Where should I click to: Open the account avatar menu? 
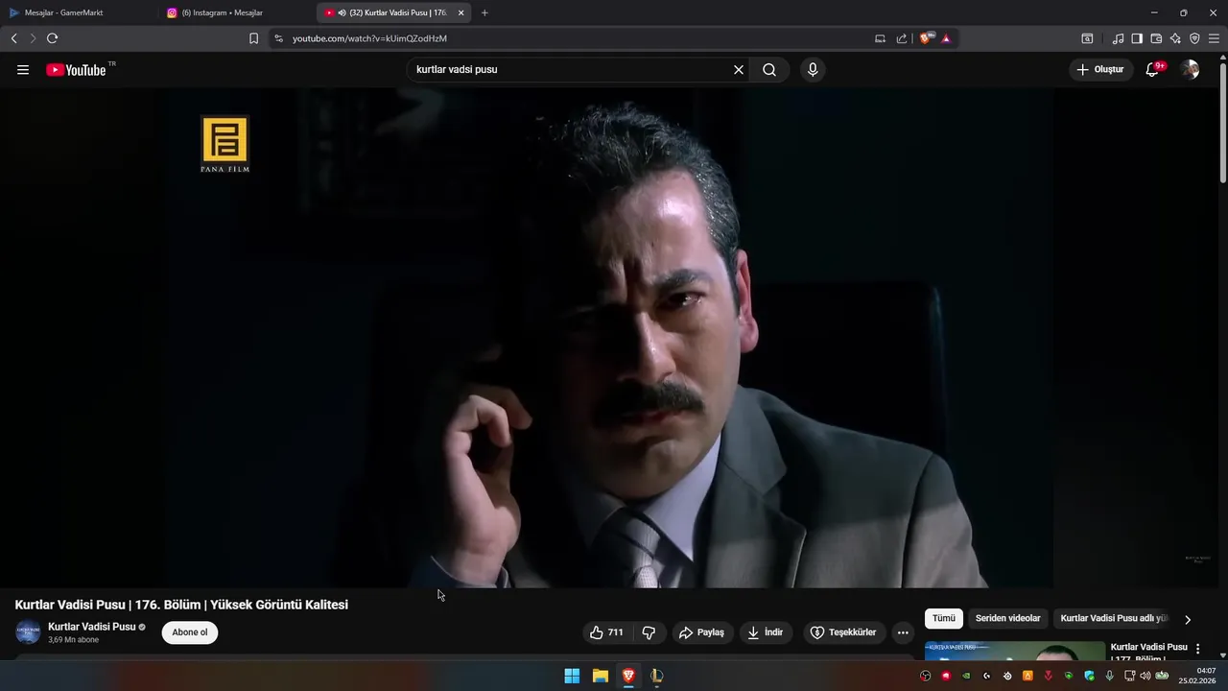point(1190,70)
